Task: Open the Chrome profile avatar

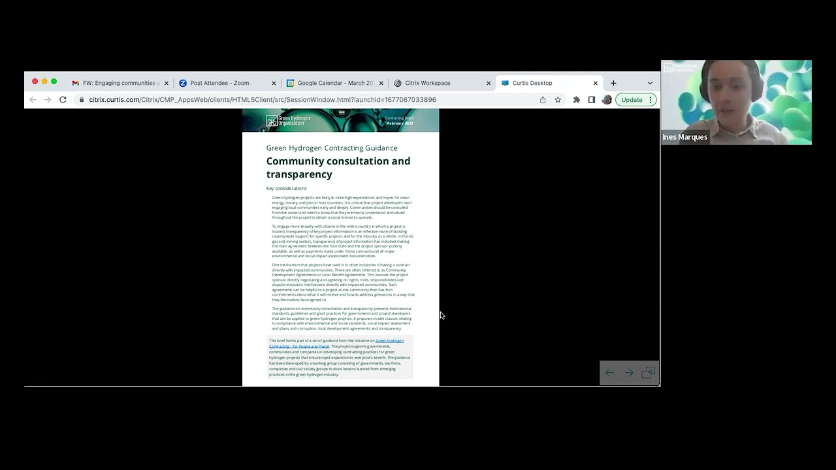Action: point(607,100)
